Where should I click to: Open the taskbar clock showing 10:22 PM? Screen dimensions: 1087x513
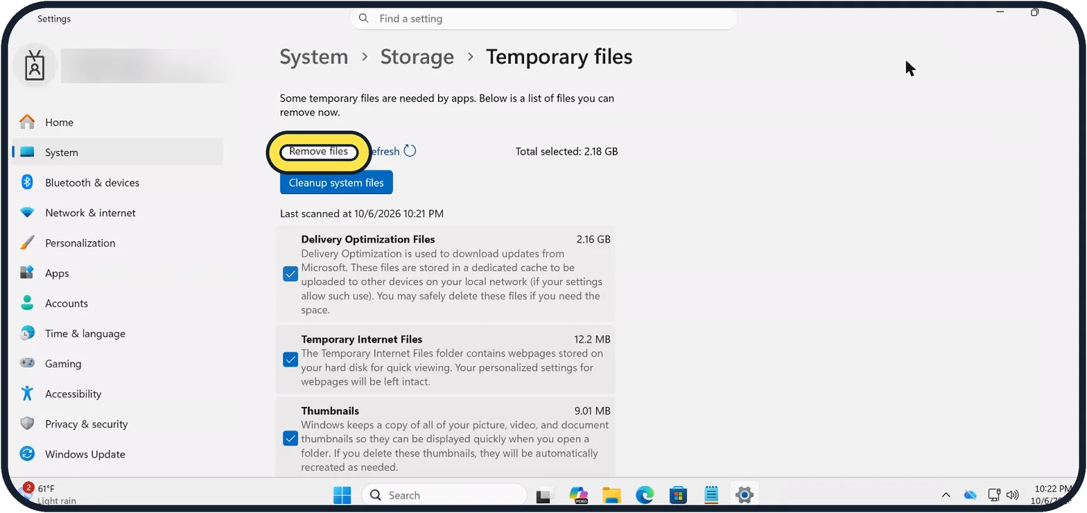1052,495
